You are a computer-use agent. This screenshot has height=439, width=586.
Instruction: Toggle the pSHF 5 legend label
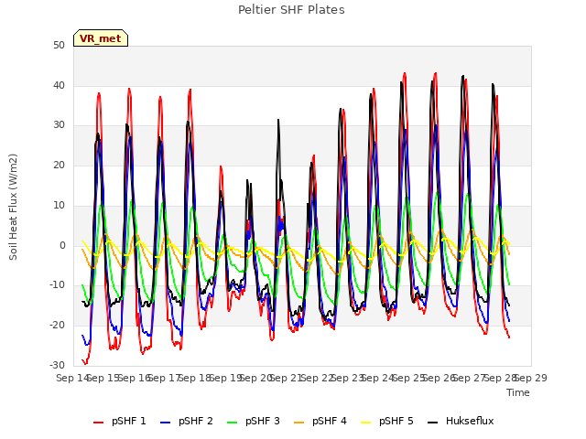[396, 421]
